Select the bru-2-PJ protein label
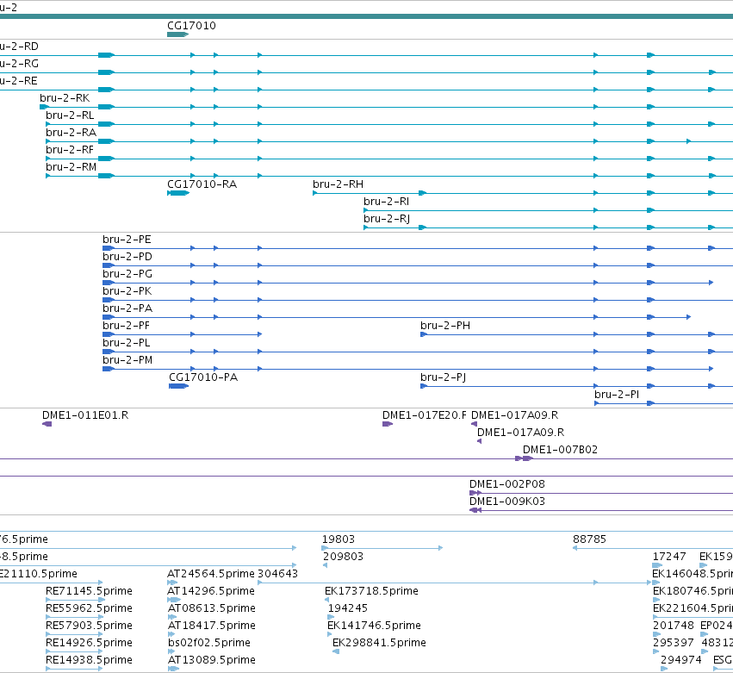The image size is (733, 673). (443, 377)
